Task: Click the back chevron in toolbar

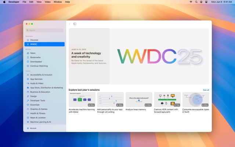Action: click(x=69, y=24)
